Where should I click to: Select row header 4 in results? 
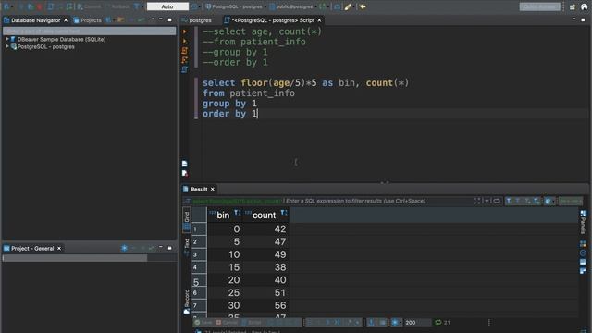tap(199, 267)
